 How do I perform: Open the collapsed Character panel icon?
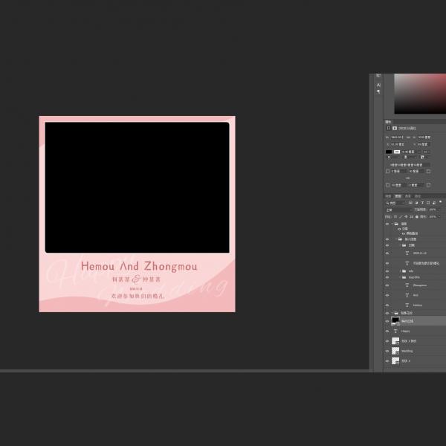tap(378, 85)
